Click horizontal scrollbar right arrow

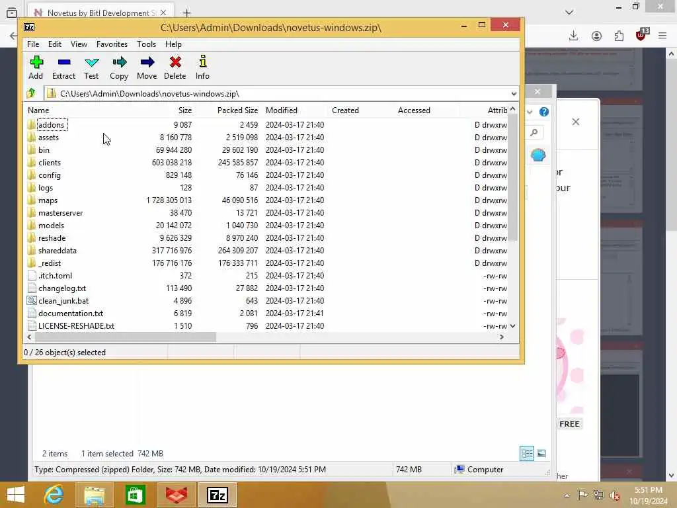click(x=501, y=337)
